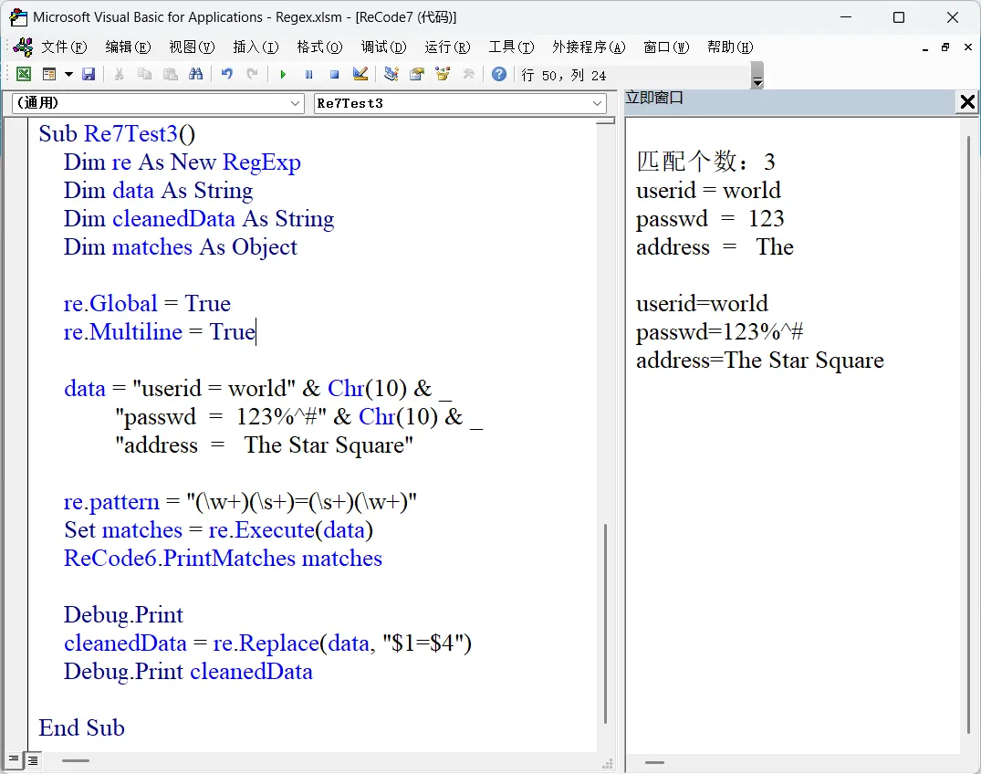Click the VBA app icon before menu bar
981x774 pixels.
click(x=23, y=47)
